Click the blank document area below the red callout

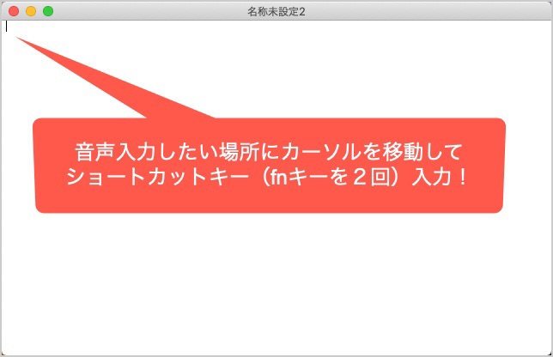tap(276, 282)
